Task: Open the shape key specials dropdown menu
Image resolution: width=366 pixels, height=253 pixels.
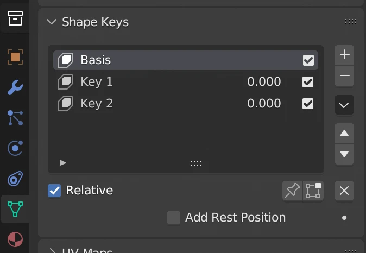Action: [x=344, y=105]
